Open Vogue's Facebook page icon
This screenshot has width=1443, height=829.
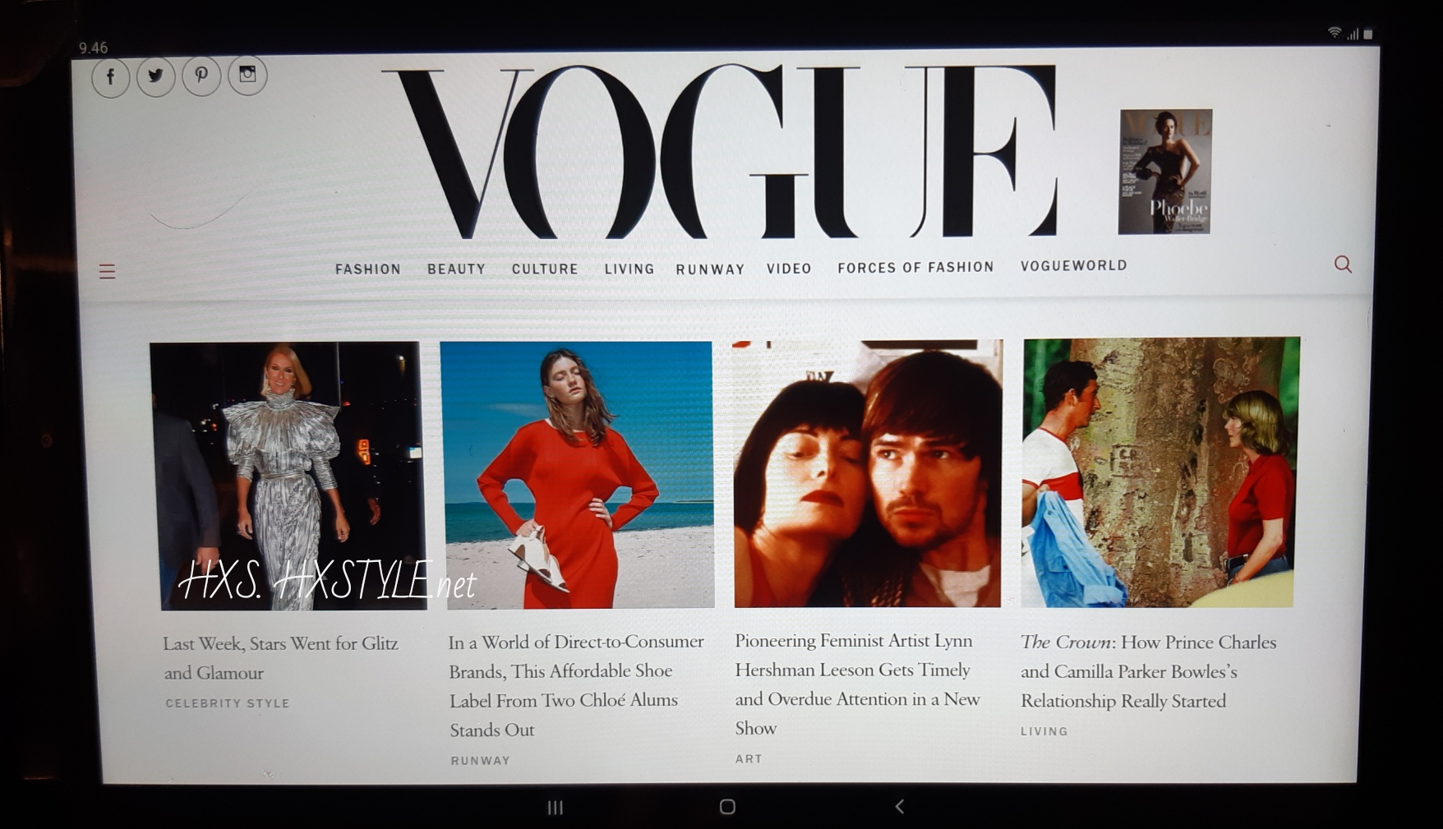pos(110,78)
